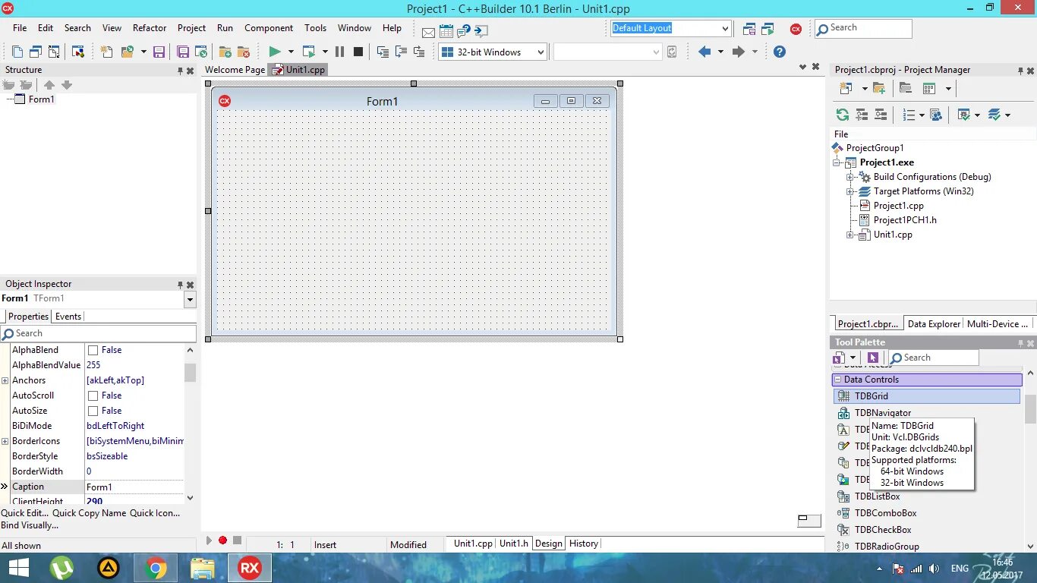Click the Add file to project icon
Screen dimensions: 1037x583
click(225, 52)
